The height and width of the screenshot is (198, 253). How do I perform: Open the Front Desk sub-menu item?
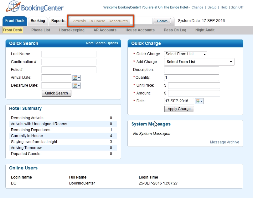tap(13, 30)
